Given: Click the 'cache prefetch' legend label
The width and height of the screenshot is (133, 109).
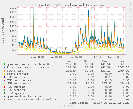Looking at the screenshot, I should coord(18,74).
